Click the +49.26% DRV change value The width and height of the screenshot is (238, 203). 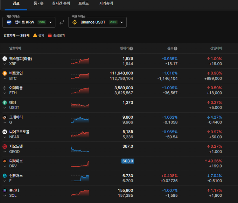(213, 161)
